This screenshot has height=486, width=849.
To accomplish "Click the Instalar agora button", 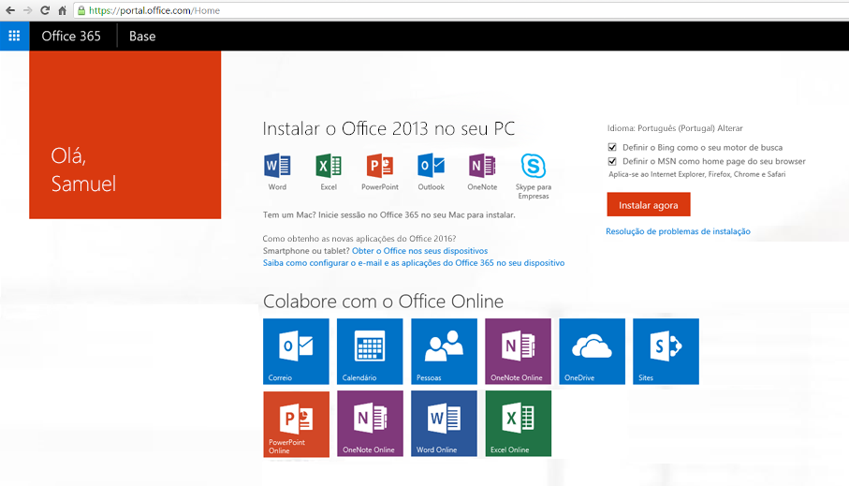I will click(648, 205).
